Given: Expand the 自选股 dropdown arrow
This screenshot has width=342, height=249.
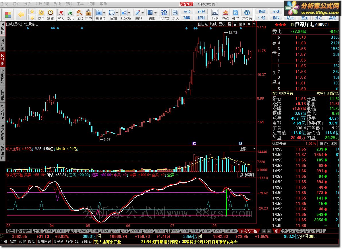Looking at the screenshot, I should [104, 13].
